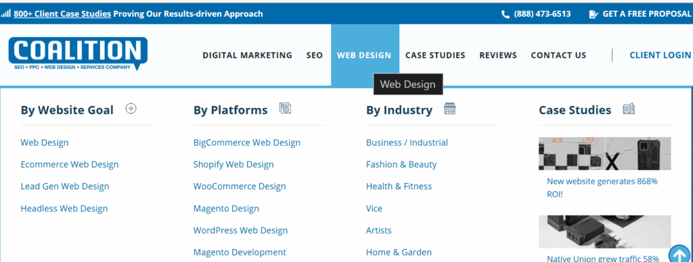This screenshot has height=262, width=693.
Task: Open the Reviews nav item
Action: coord(497,55)
